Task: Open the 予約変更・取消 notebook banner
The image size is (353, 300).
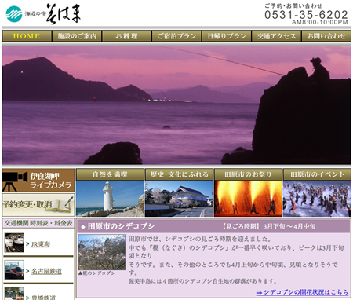Action: coord(38,204)
